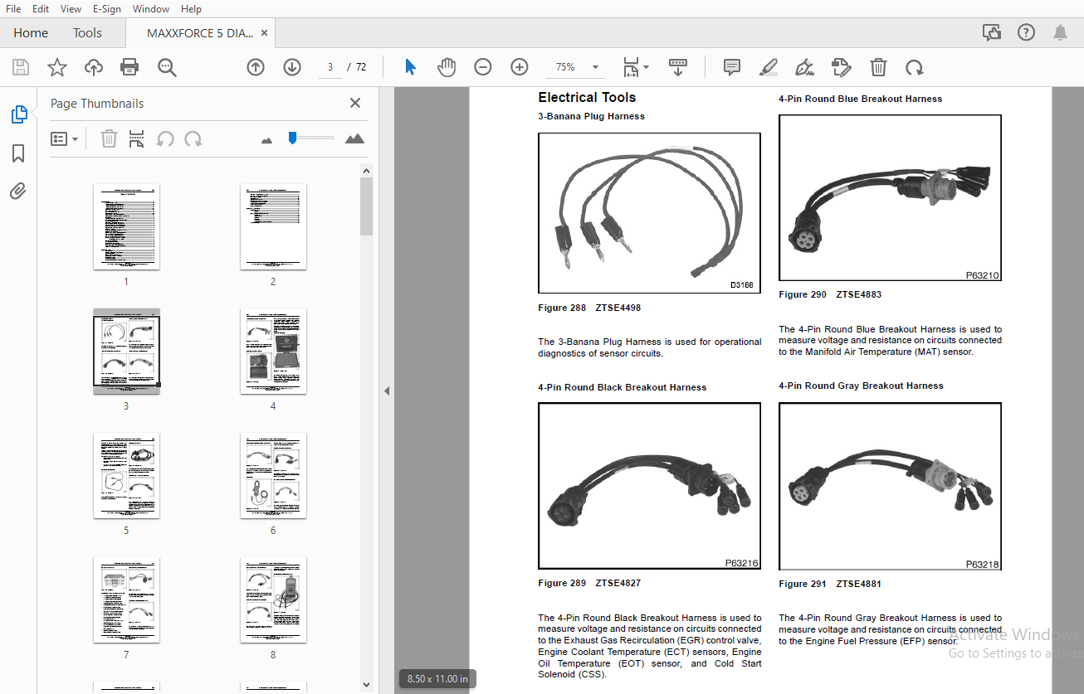Open the Sign document pen tool
This screenshot has width=1084, height=694.
click(804, 67)
